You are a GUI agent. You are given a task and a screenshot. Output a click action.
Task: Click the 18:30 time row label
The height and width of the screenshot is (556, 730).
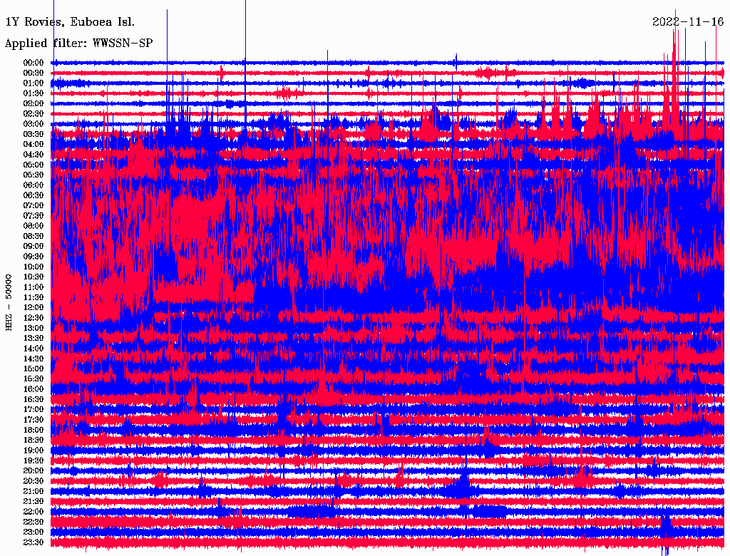coord(34,441)
